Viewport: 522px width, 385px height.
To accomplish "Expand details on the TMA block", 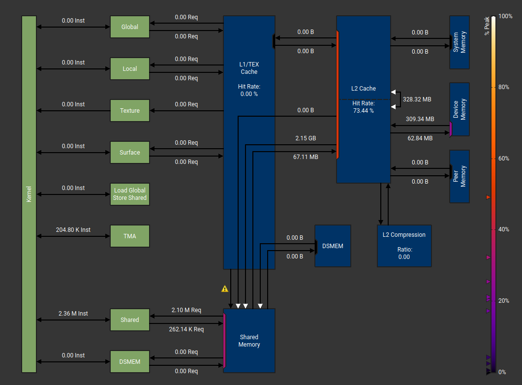I will pos(129,236).
